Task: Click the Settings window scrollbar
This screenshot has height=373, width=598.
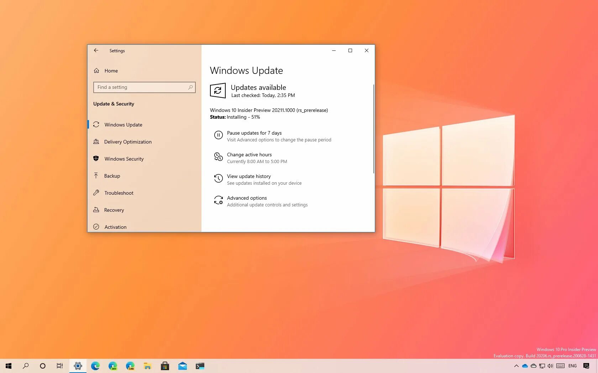Action: [373, 129]
